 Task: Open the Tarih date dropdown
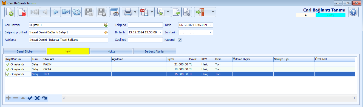211,25
